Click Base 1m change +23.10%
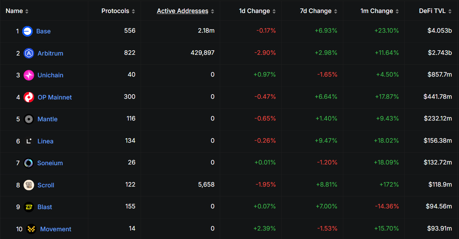Screen dimensions: 459x239 coord(387,31)
